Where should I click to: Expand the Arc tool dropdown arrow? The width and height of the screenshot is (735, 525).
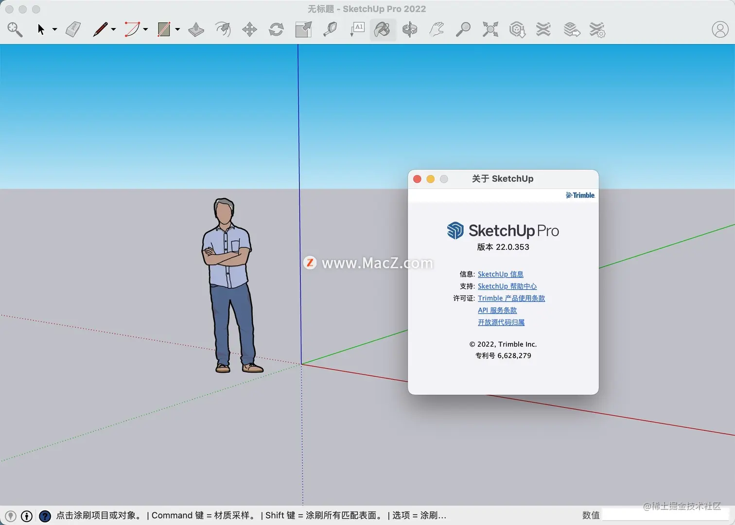point(145,30)
